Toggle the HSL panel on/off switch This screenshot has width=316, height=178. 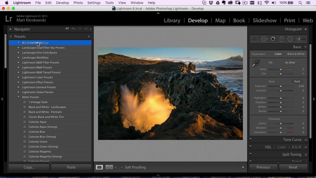click(x=250, y=147)
